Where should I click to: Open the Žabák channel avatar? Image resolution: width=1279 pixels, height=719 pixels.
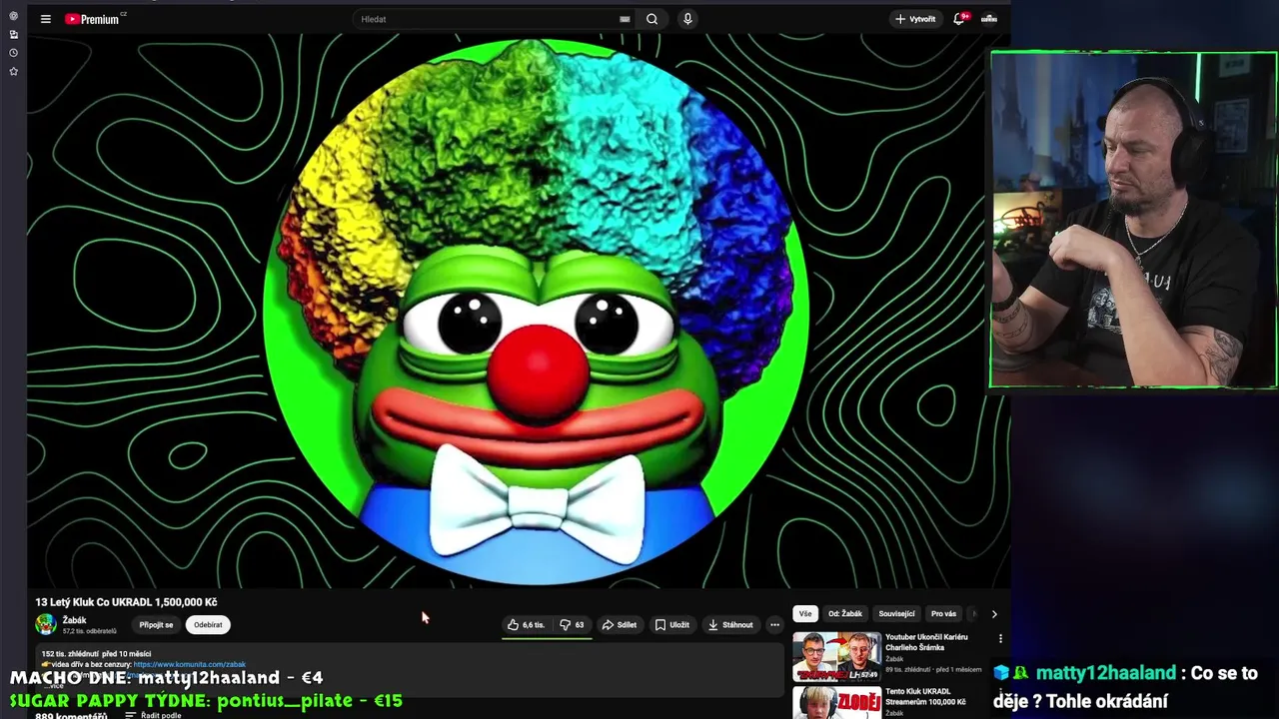(46, 625)
